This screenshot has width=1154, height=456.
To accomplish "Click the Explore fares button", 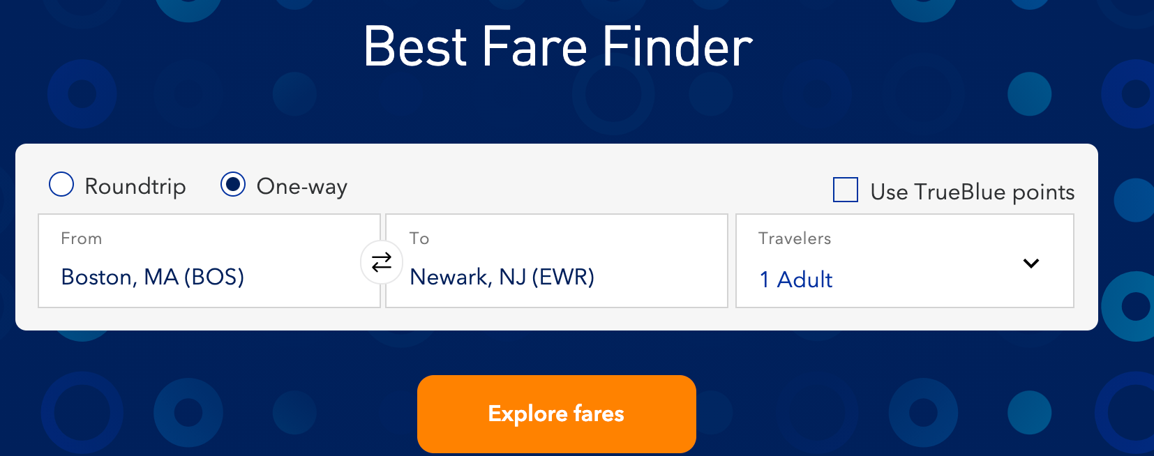I will click(x=557, y=414).
